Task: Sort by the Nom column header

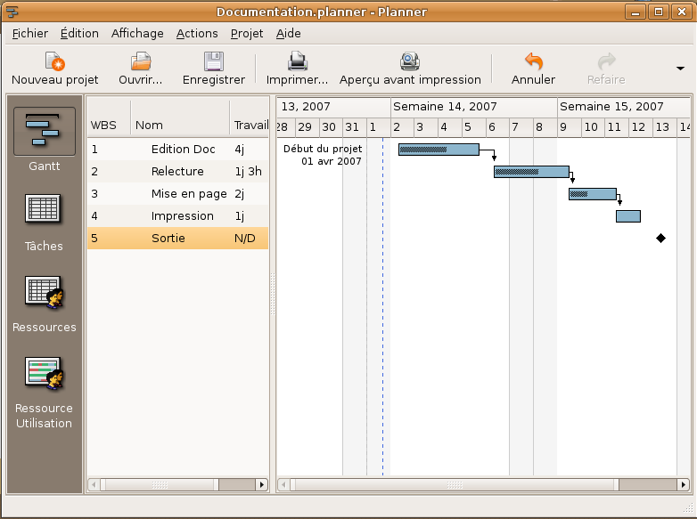Action: coord(178,126)
